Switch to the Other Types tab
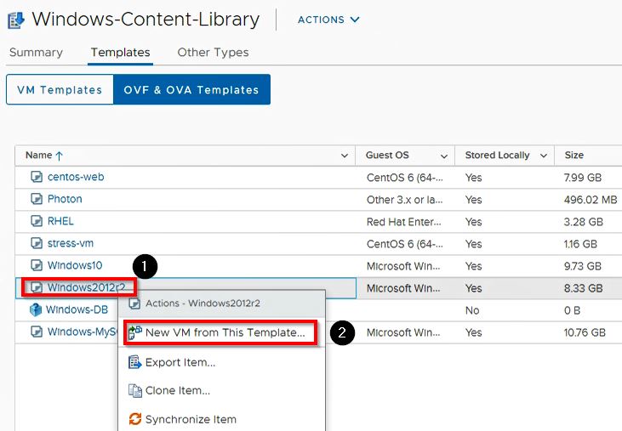The height and width of the screenshot is (431, 622). click(212, 53)
